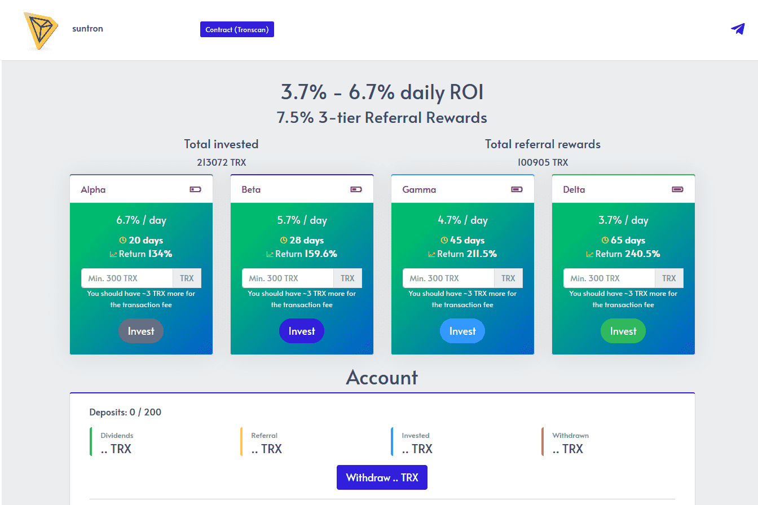
Task: Click the suntron brand name
Action: point(87,29)
